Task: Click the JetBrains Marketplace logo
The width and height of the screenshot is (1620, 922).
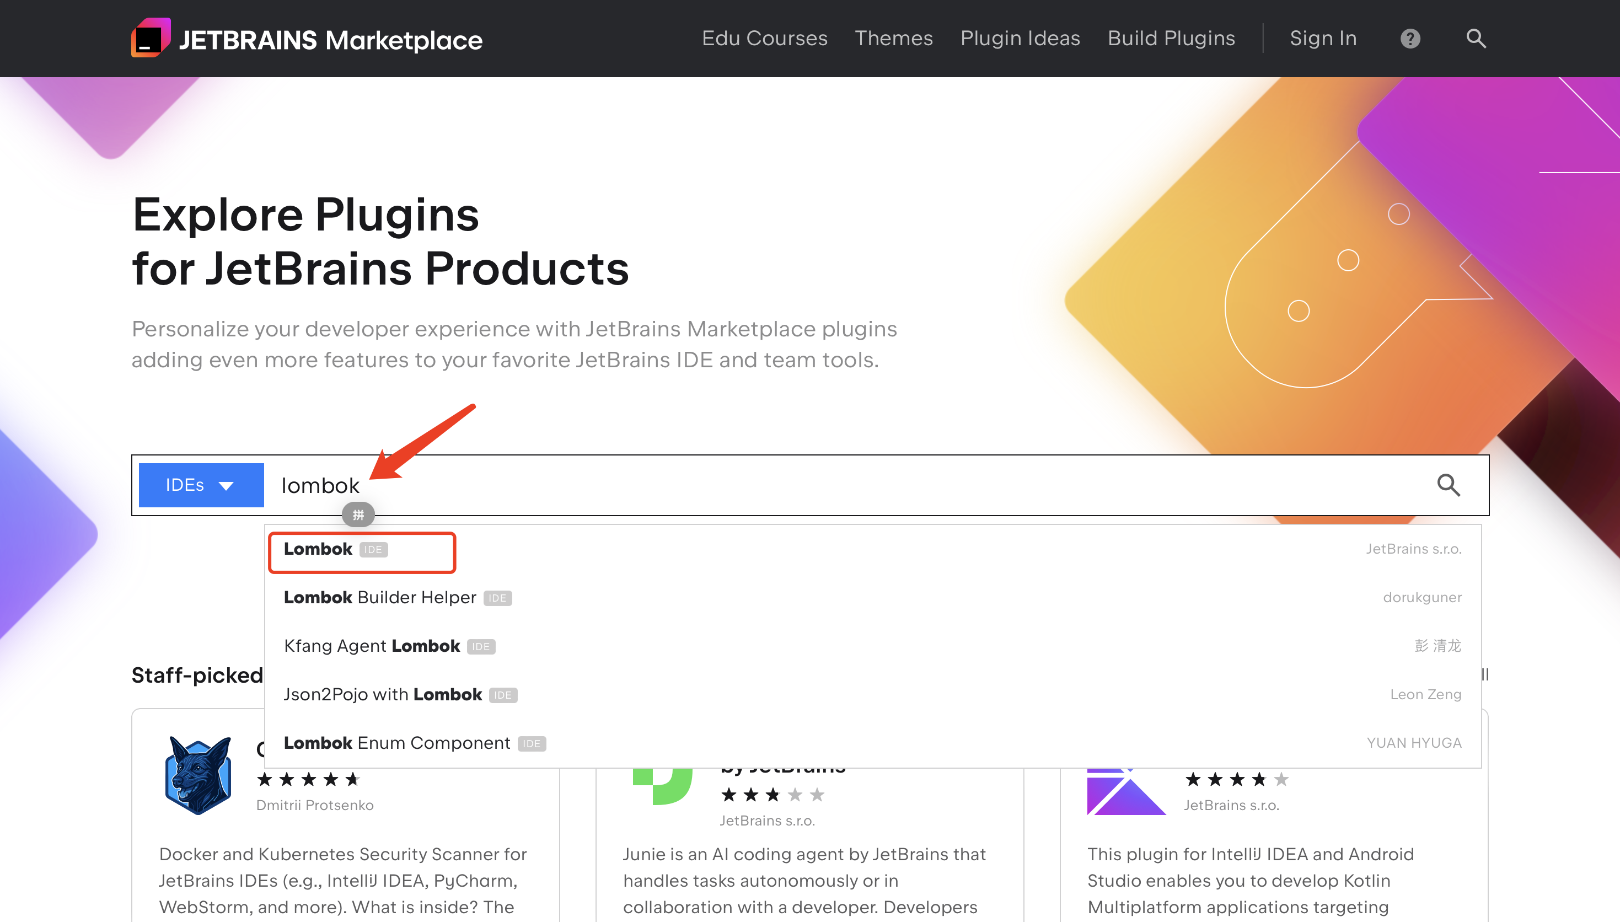Action: pyautogui.click(x=307, y=39)
